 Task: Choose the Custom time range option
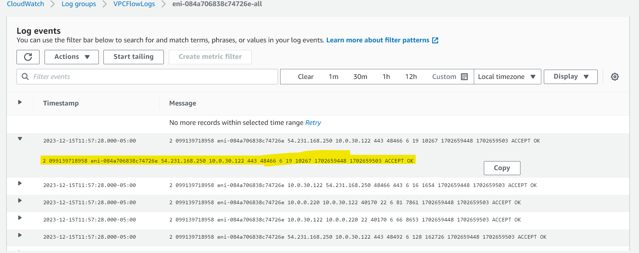(x=444, y=77)
